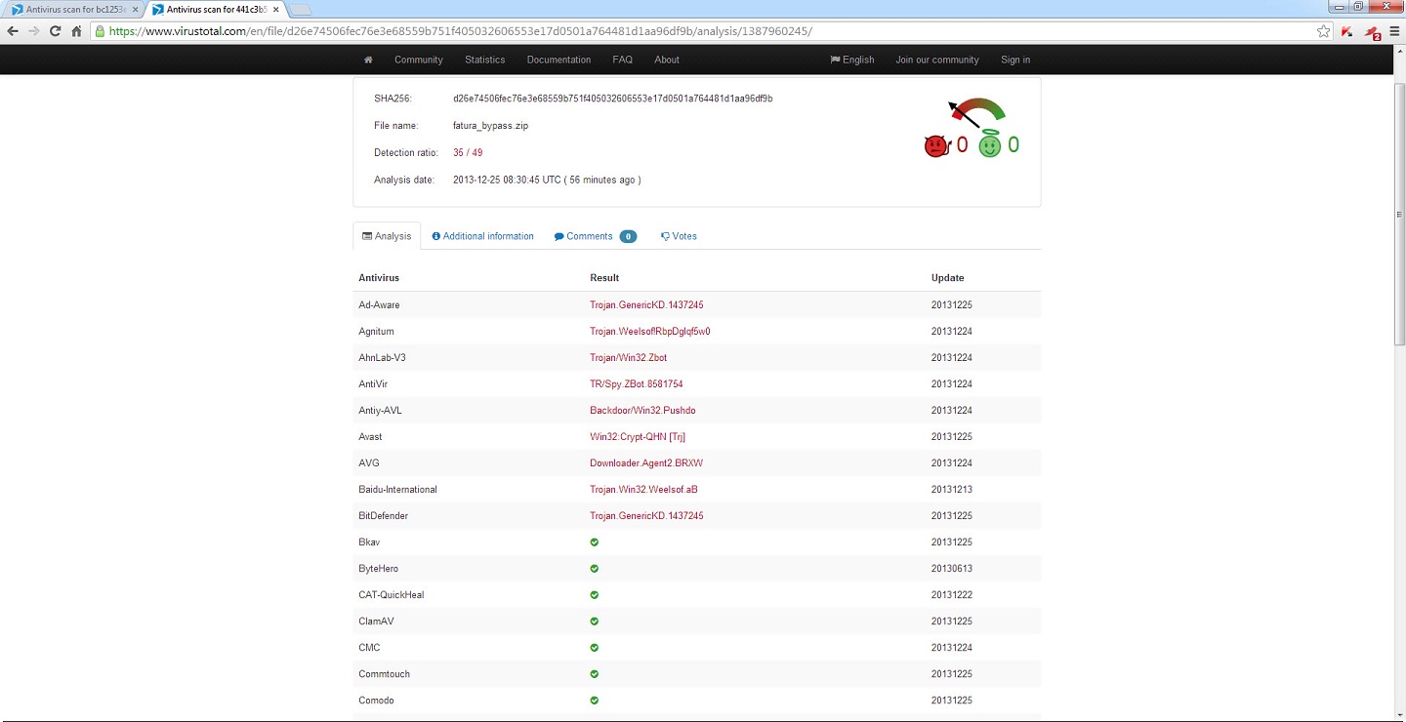1406x722 pixels.
Task: Click the scrollbar down arrow
Action: [x=1399, y=715]
